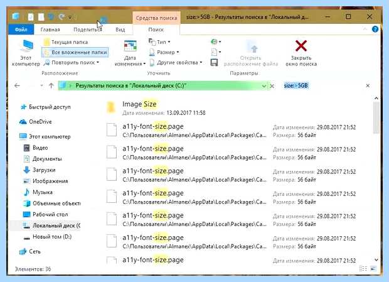Open the Загрузки folder in sidebar
This screenshot has width=389, height=282.
click(x=40, y=170)
